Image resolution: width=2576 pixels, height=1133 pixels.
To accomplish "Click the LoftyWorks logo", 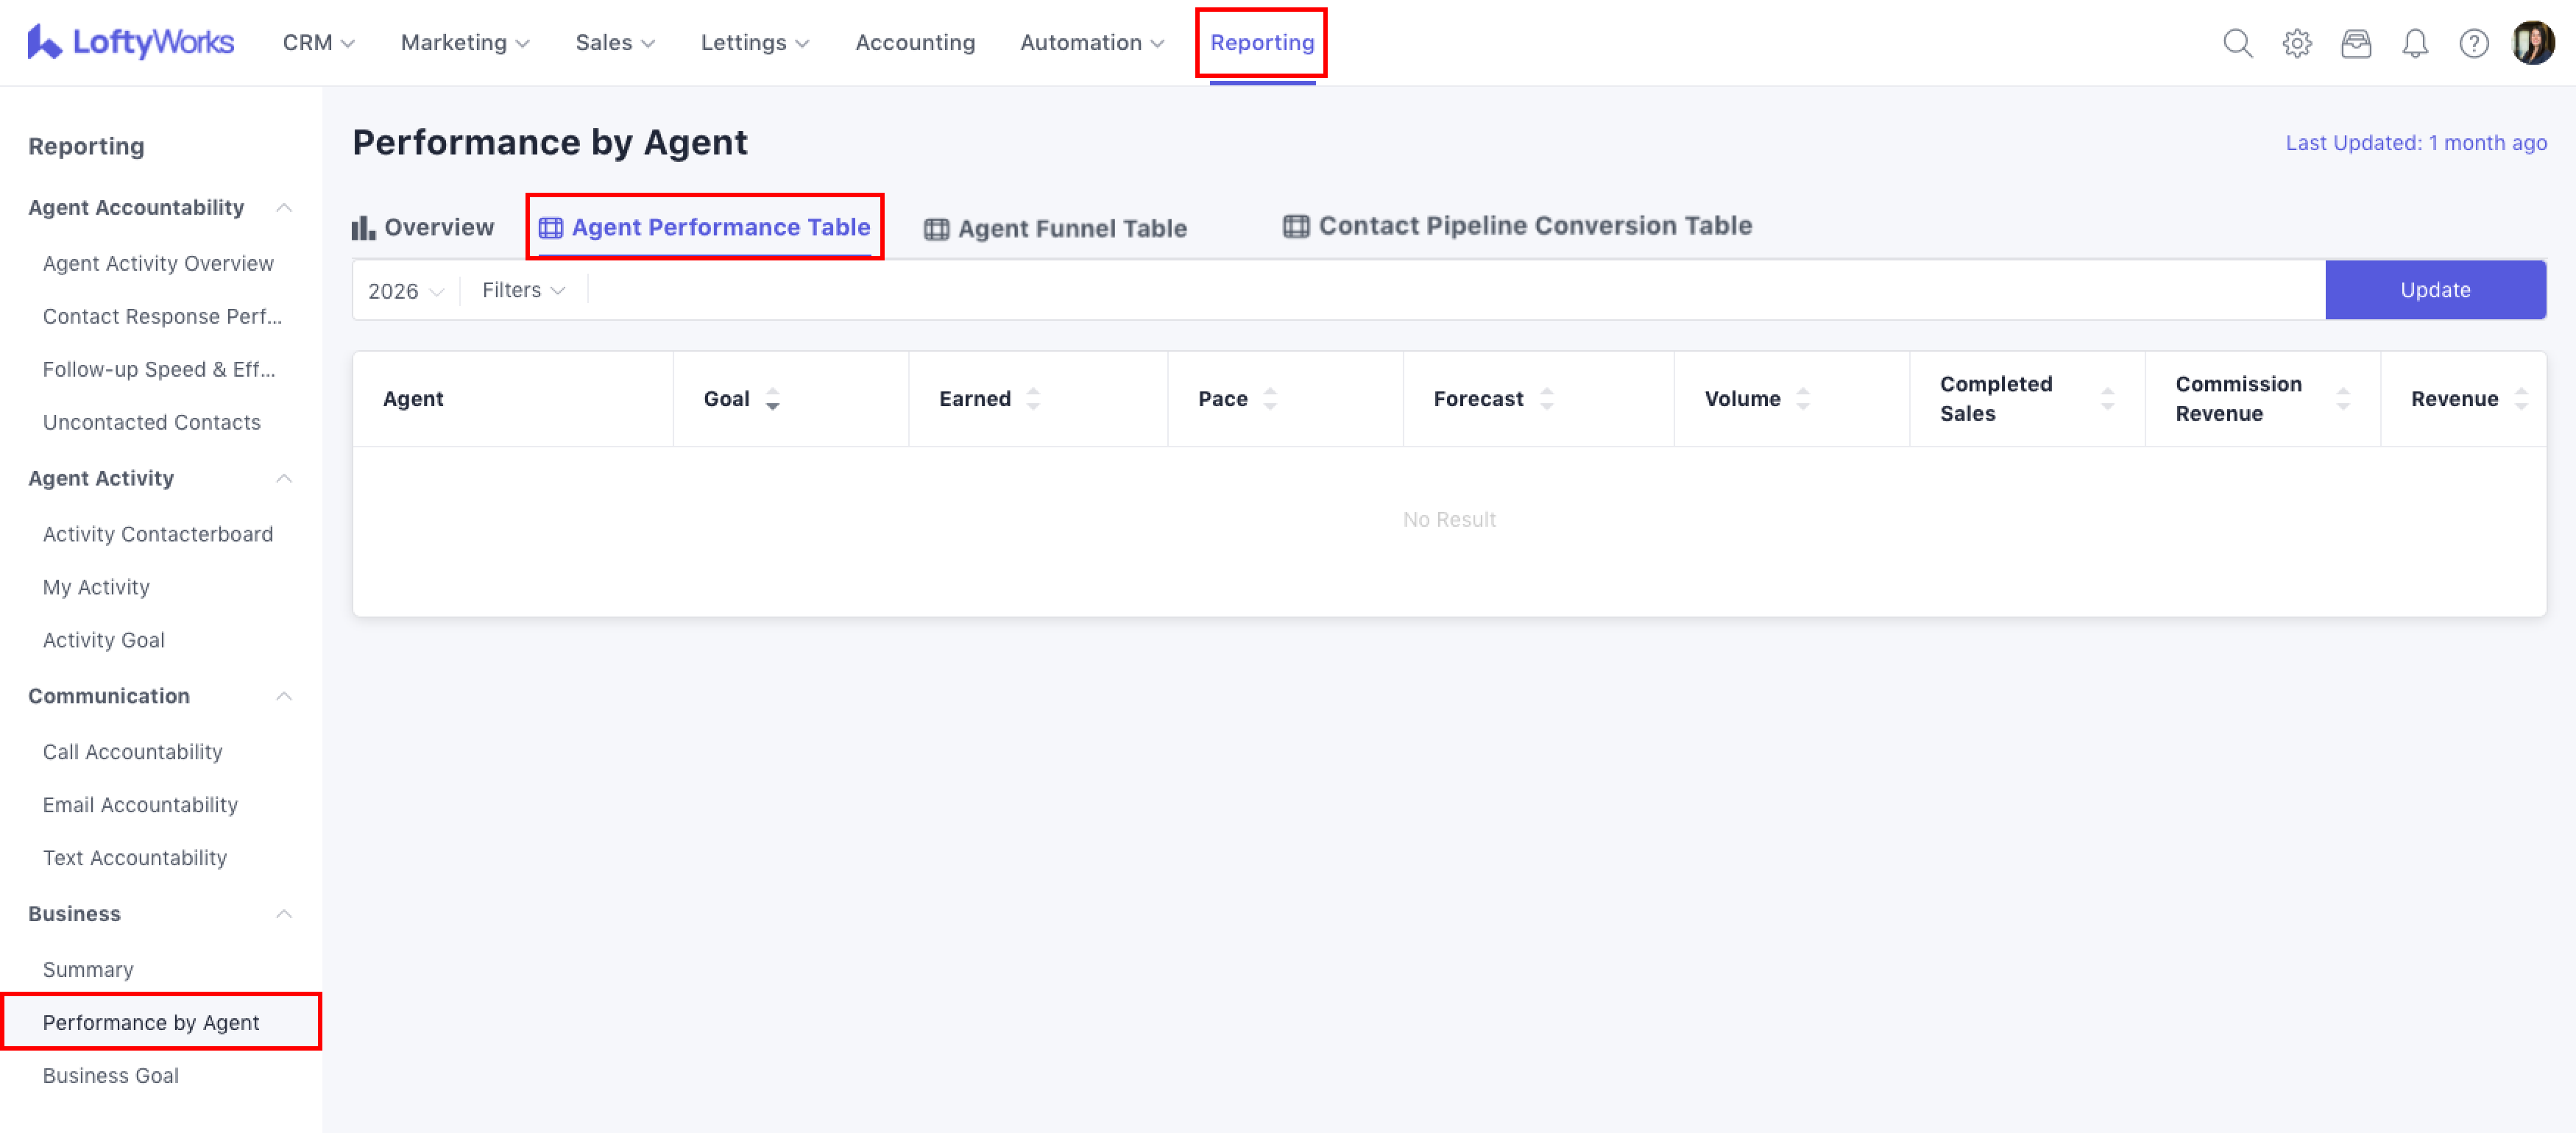I will [130, 42].
